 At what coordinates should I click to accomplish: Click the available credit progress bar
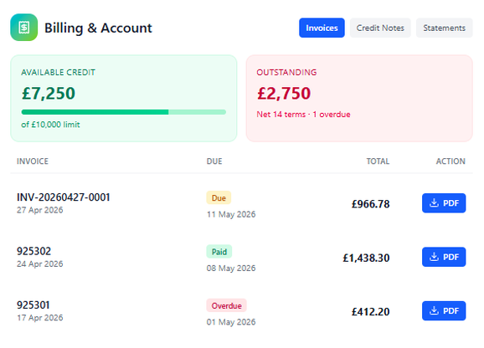[124, 112]
